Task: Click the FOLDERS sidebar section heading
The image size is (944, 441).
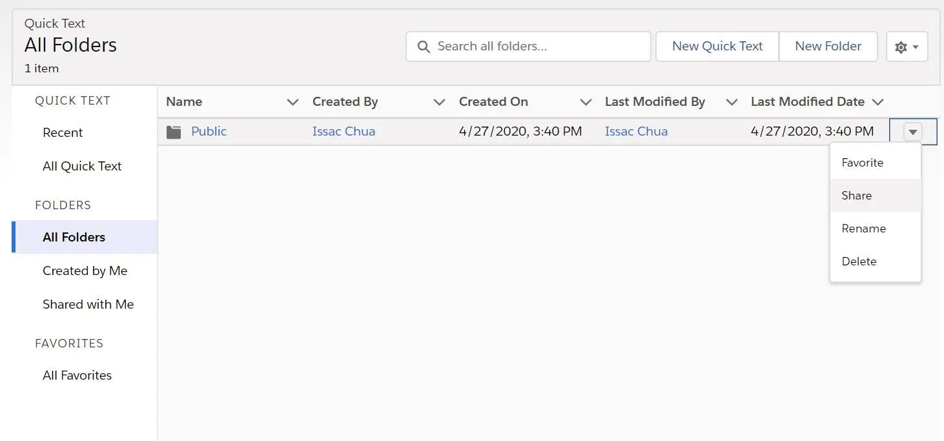Action: tap(63, 205)
